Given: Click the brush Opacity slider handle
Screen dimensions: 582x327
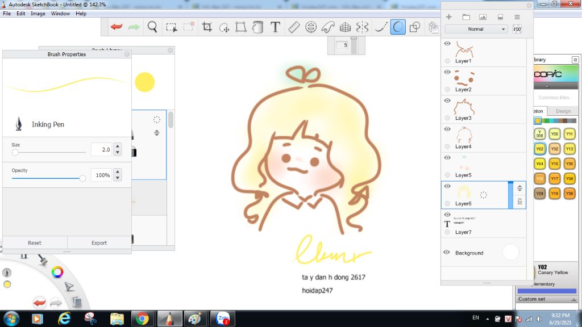Looking at the screenshot, I should pyautogui.click(x=83, y=178).
